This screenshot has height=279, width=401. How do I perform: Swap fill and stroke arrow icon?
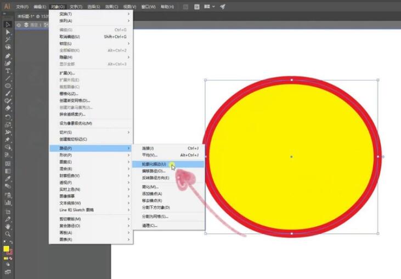point(11,242)
